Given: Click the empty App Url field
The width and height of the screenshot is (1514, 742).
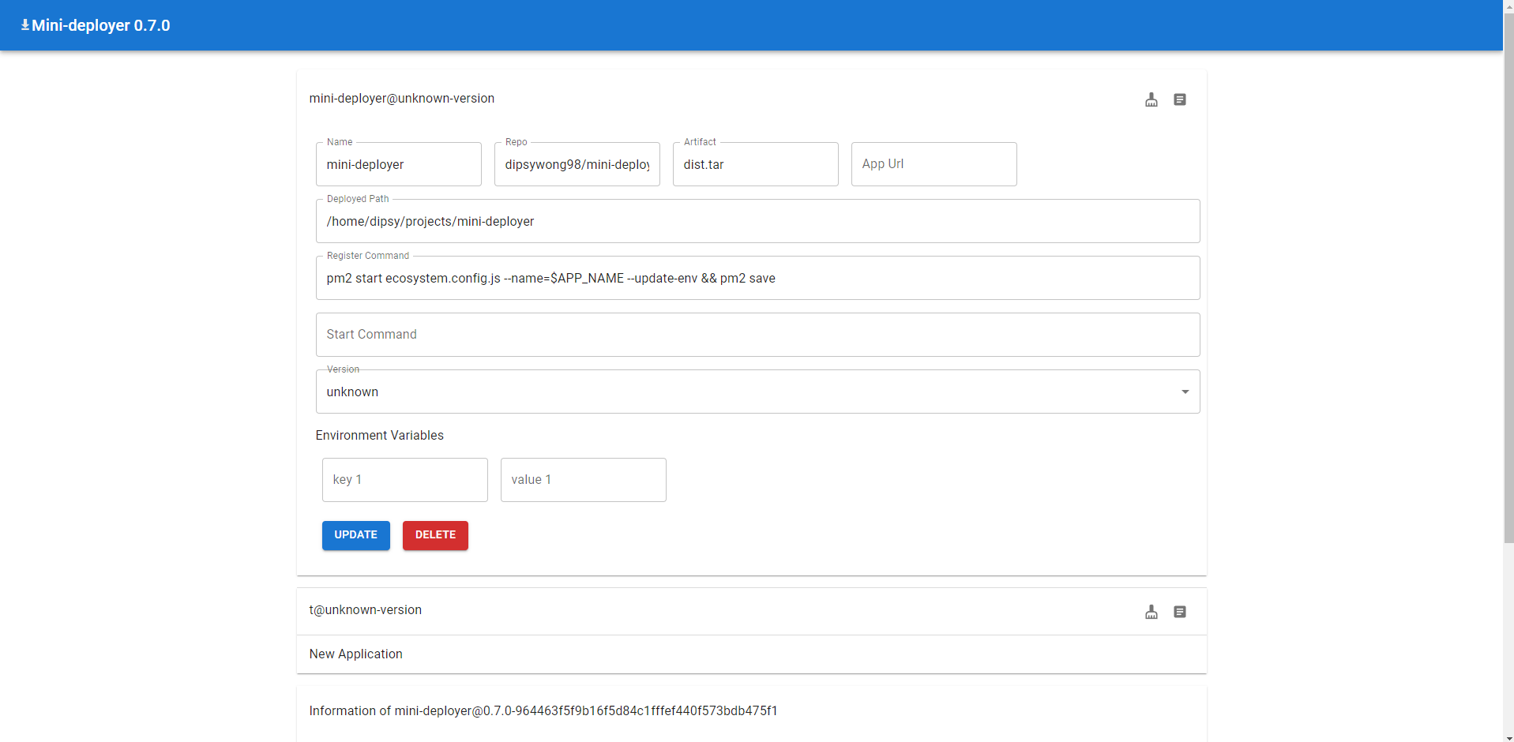Looking at the screenshot, I should pyautogui.click(x=934, y=165).
